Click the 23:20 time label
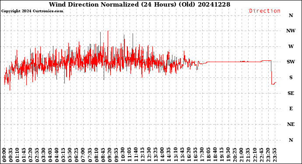This screenshot has height=164, width=302. 268,155
